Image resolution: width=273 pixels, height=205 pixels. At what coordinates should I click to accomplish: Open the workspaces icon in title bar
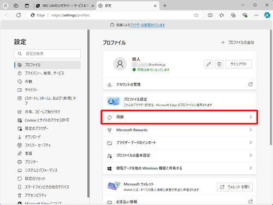[16, 6]
